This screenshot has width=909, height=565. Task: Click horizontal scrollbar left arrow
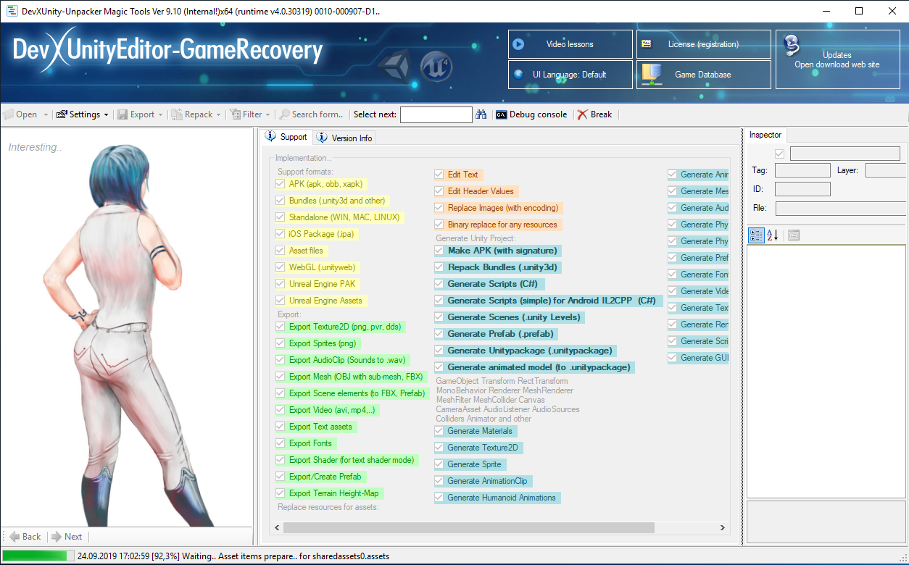click(277, 528)
